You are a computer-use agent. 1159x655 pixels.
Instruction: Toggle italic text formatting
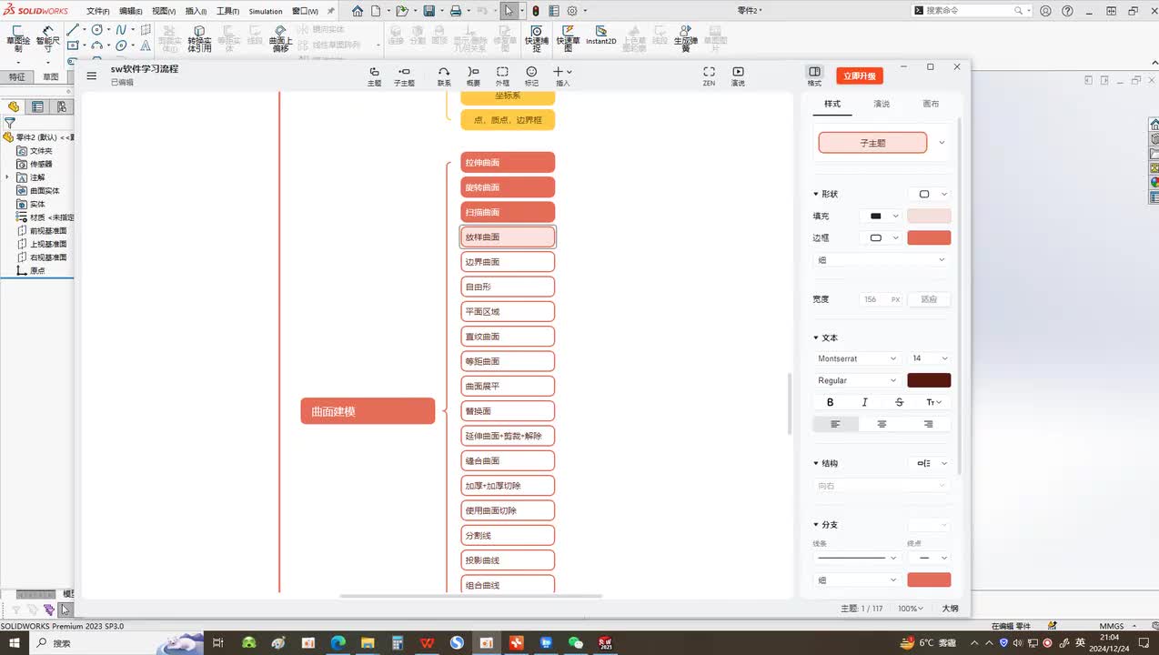click(x=864, y=402)
